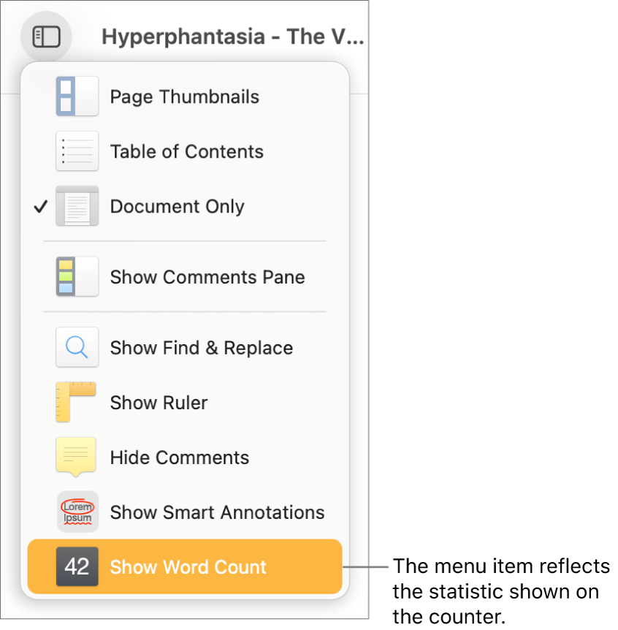Image resolution: width=618 pixels, height=630 pixels.
Task: Click the 42 word count counter
Action: pyautogui.click(x=77, y=566)
